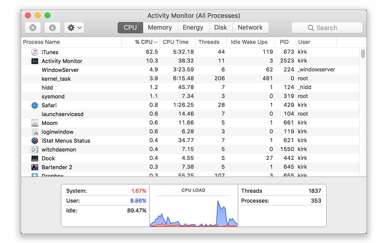The image size is (387, 243).
Task: Click the System 1.67% value
Action: [139, 191]
